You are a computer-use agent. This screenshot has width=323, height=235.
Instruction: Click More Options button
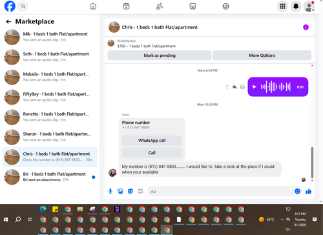(262, 56)
